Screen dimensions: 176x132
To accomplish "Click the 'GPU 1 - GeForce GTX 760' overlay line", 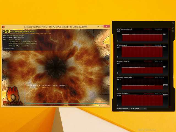I will 12,40.
